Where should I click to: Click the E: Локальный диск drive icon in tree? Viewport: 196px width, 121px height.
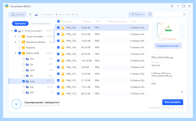click(19, 31)
